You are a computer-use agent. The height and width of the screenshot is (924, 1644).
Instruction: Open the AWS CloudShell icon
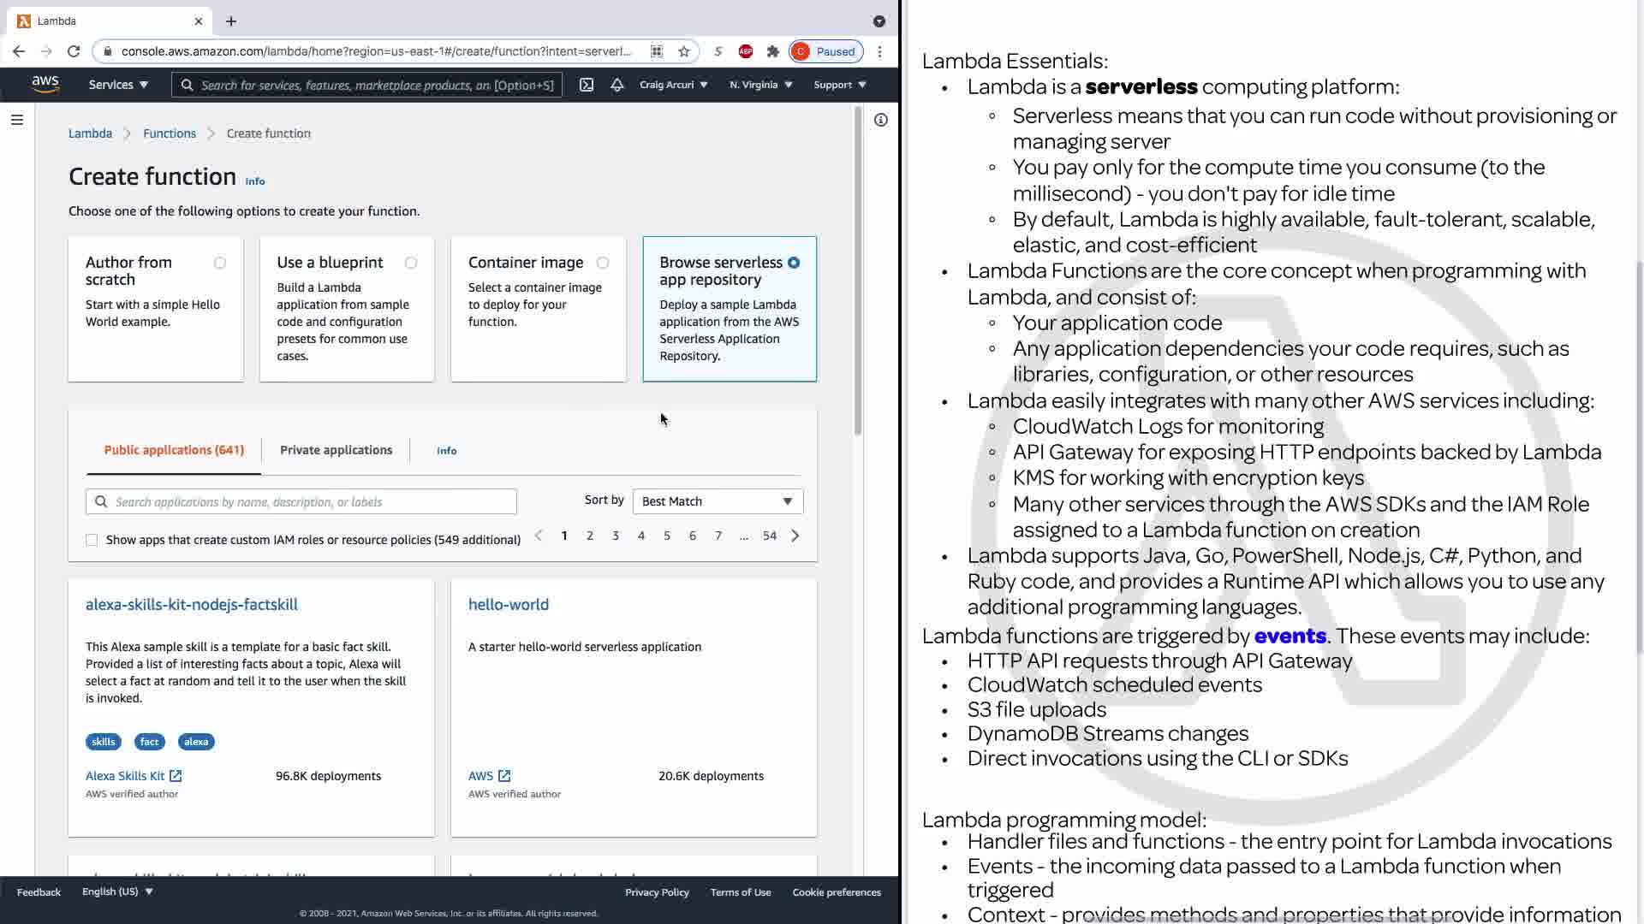[587, 85]
